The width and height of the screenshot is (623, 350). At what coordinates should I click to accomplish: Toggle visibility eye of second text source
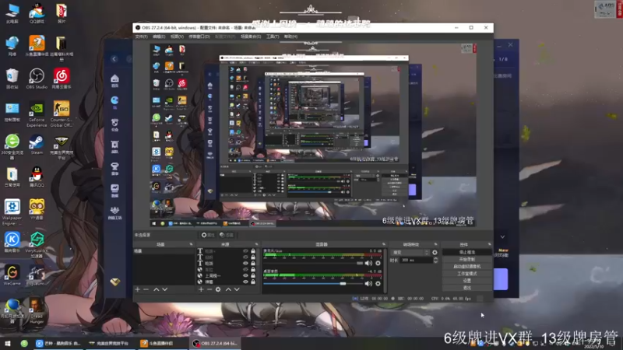(x=245, y=257)
